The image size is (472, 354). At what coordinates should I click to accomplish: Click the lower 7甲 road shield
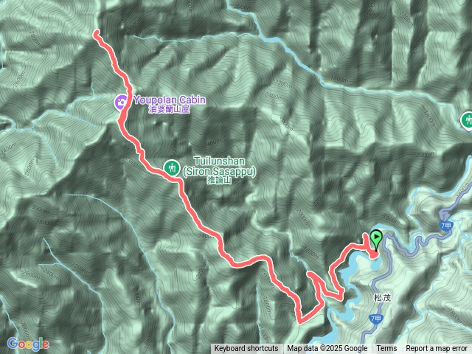click(375, 319)
